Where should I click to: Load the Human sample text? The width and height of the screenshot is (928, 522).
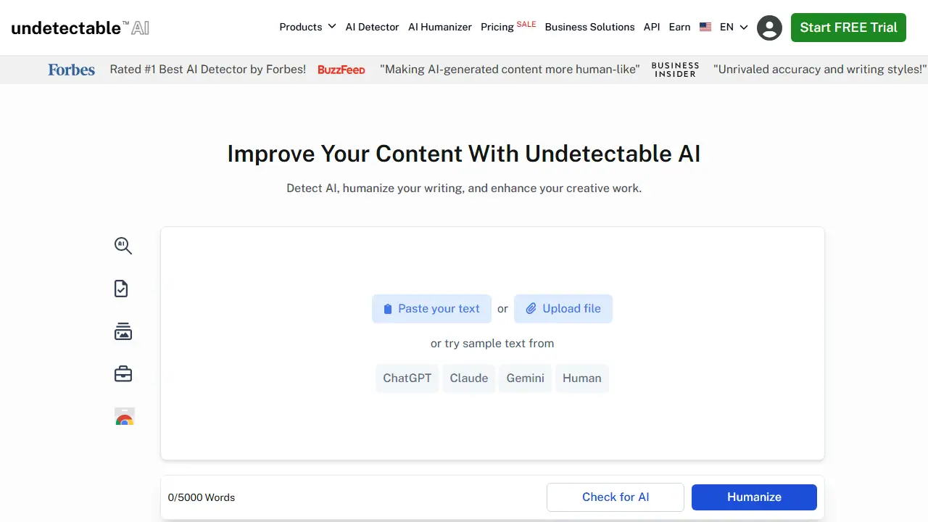pos(582,378)
